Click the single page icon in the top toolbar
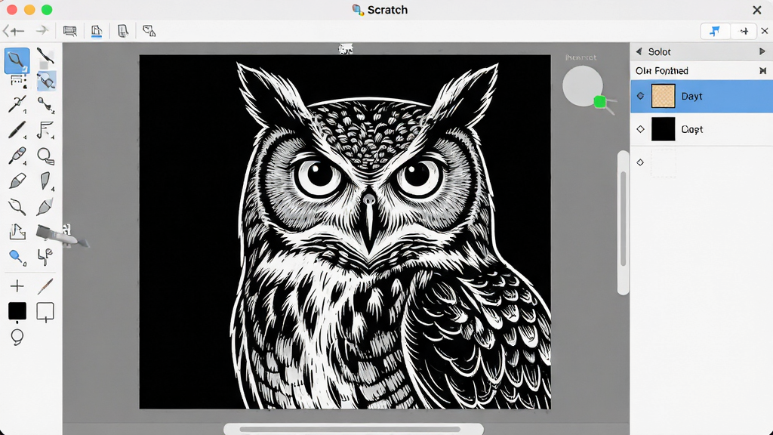The height and width of the screenshot is (435, 773). tap(123, 31)
